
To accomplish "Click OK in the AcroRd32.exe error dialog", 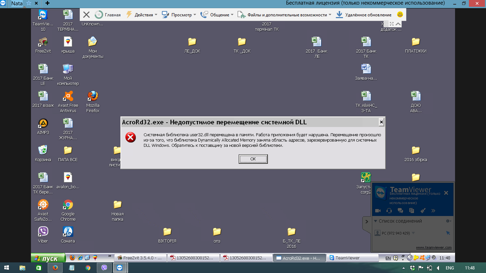I will [x=253, y=159].
